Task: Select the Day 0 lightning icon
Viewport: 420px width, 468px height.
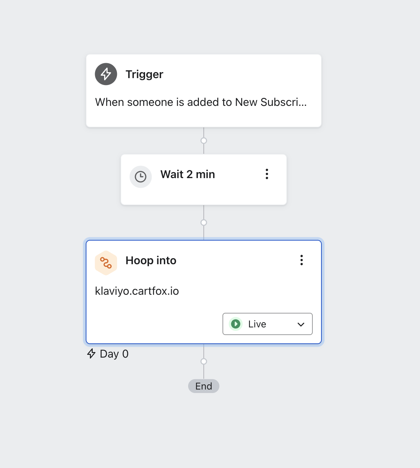Action: point(91,354)
